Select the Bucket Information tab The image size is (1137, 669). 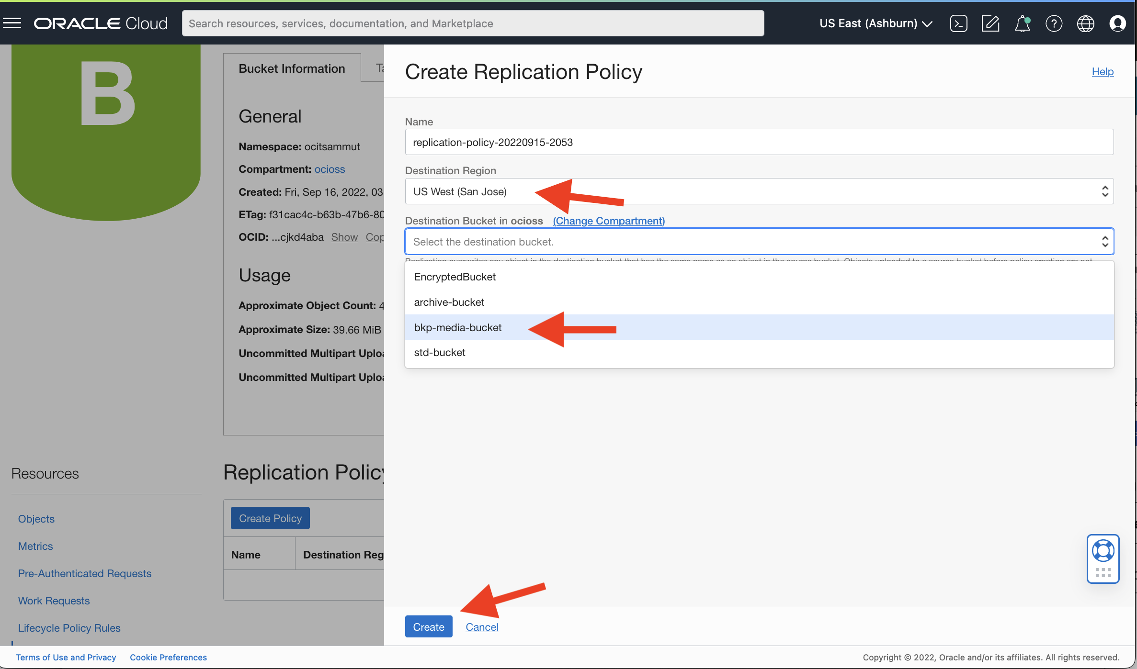pos(292,68)
